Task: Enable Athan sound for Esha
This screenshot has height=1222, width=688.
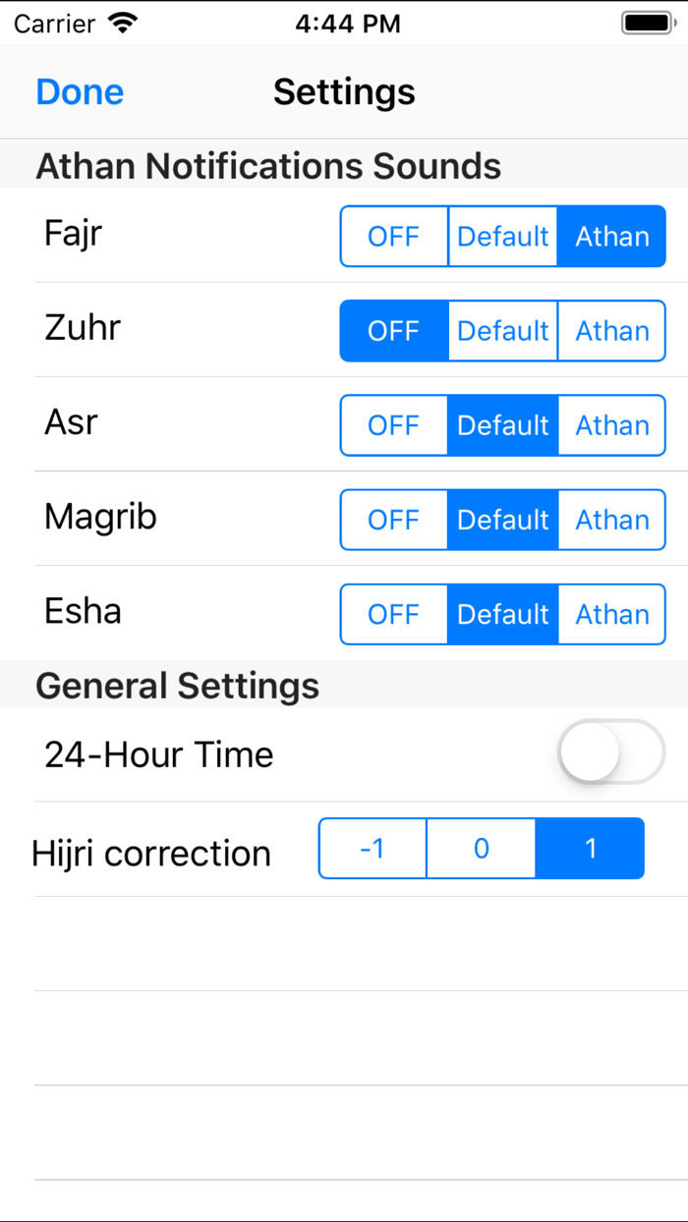Action: (611, 614)
